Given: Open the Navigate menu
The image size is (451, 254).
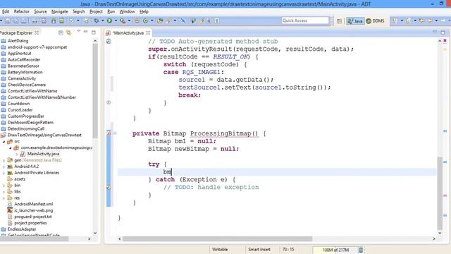Looking at the screenshot, I should point(59,11).
